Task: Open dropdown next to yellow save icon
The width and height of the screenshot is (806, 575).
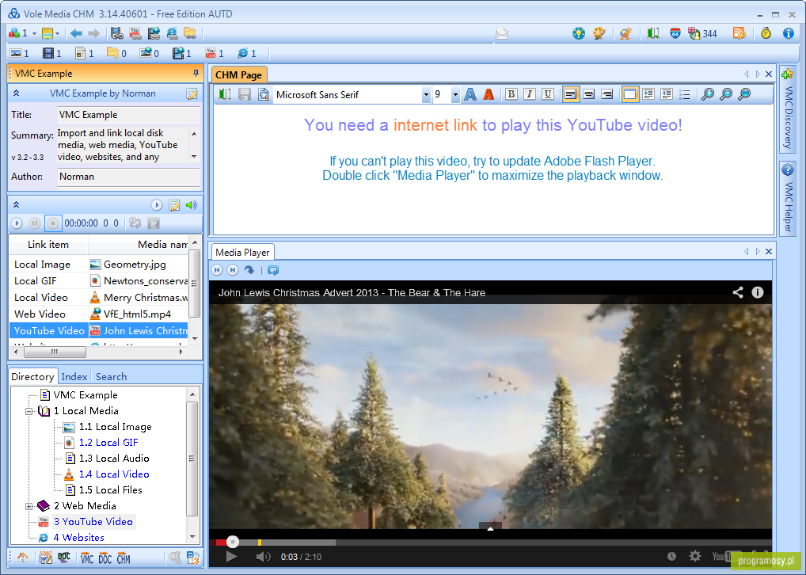Action: pos(57,34)
